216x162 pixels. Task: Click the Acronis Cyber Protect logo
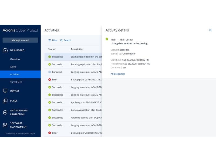[20, 31]
